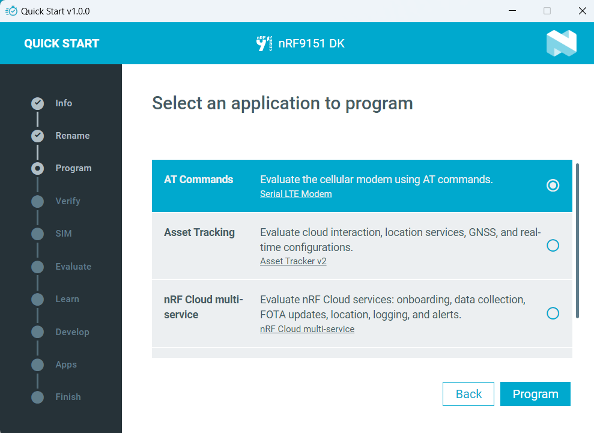Image resolution: width=594 pixels, height=433 pixels.
Task: Click the Back button
Action: click(468, 394)
